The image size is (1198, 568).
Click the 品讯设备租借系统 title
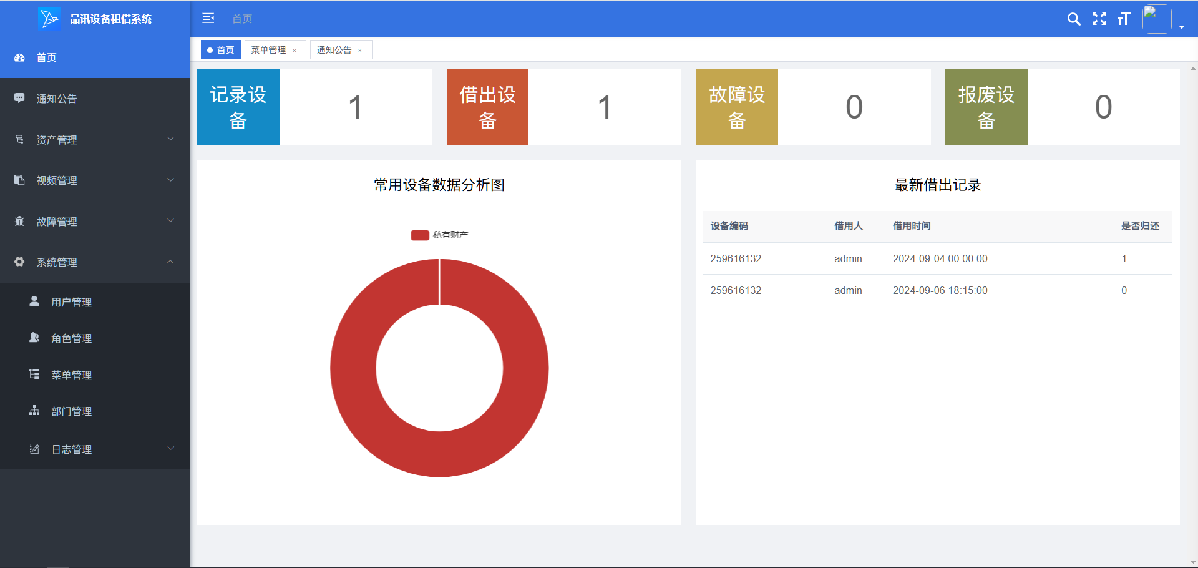(x=110, y=19)
